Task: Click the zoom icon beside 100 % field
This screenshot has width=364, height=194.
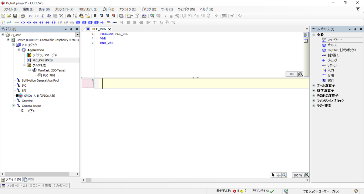Action: [x=306, y=175]
